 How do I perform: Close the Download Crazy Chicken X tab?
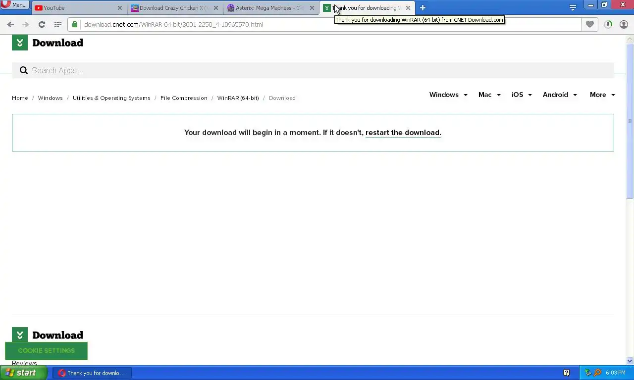click(215, 8)
